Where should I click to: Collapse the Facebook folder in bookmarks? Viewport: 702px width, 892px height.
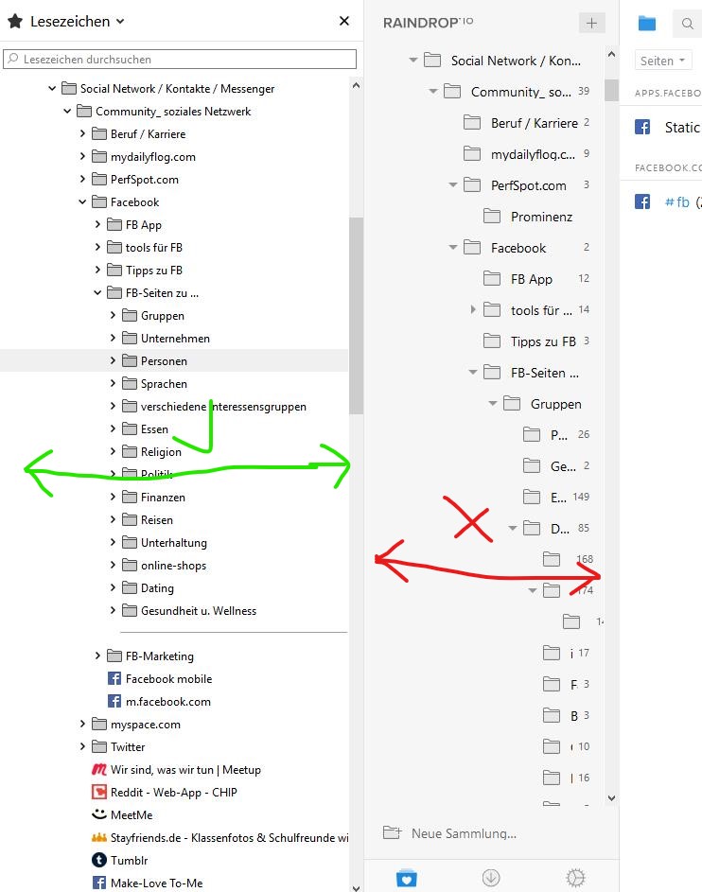click(x=82, y=201)
